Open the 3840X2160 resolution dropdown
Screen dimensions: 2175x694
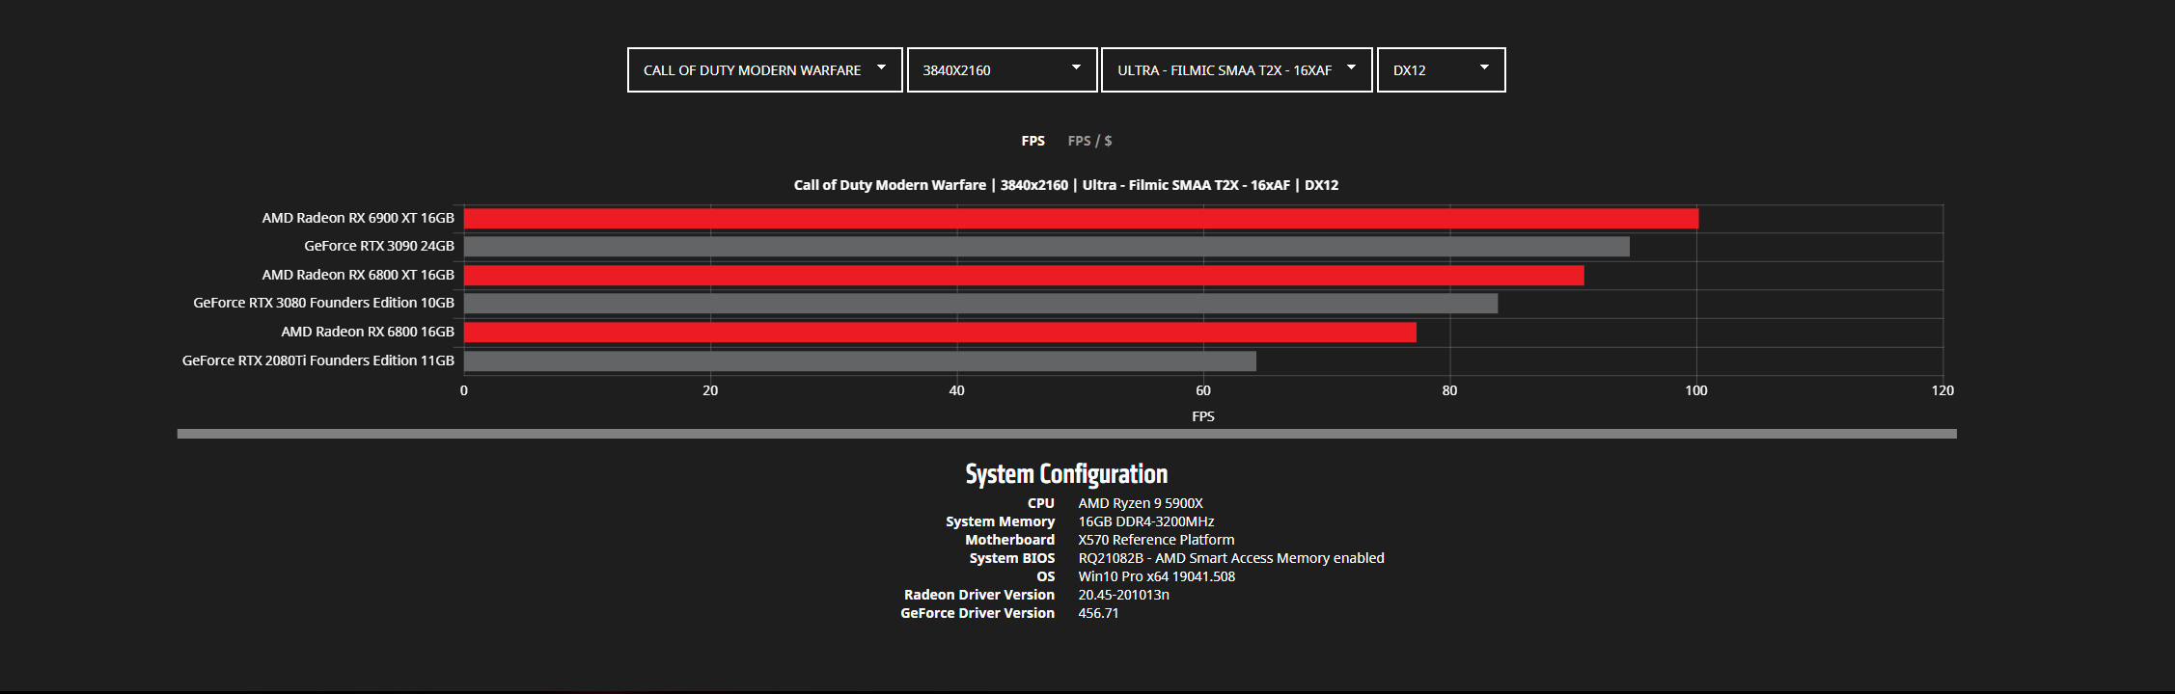point(1002,70)
